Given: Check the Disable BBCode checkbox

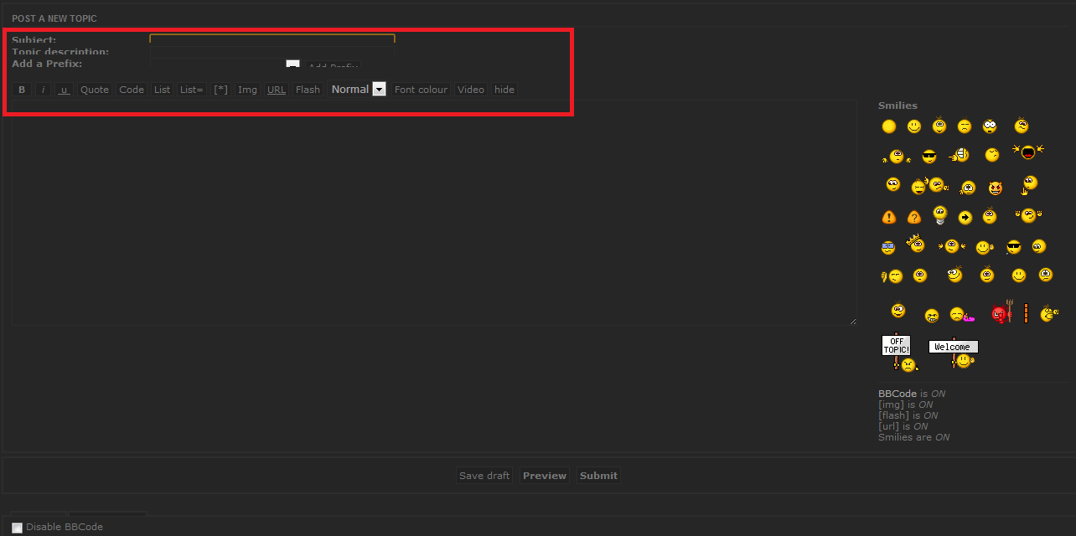Looking at the screenshot, I should click(x=18, y=528).
